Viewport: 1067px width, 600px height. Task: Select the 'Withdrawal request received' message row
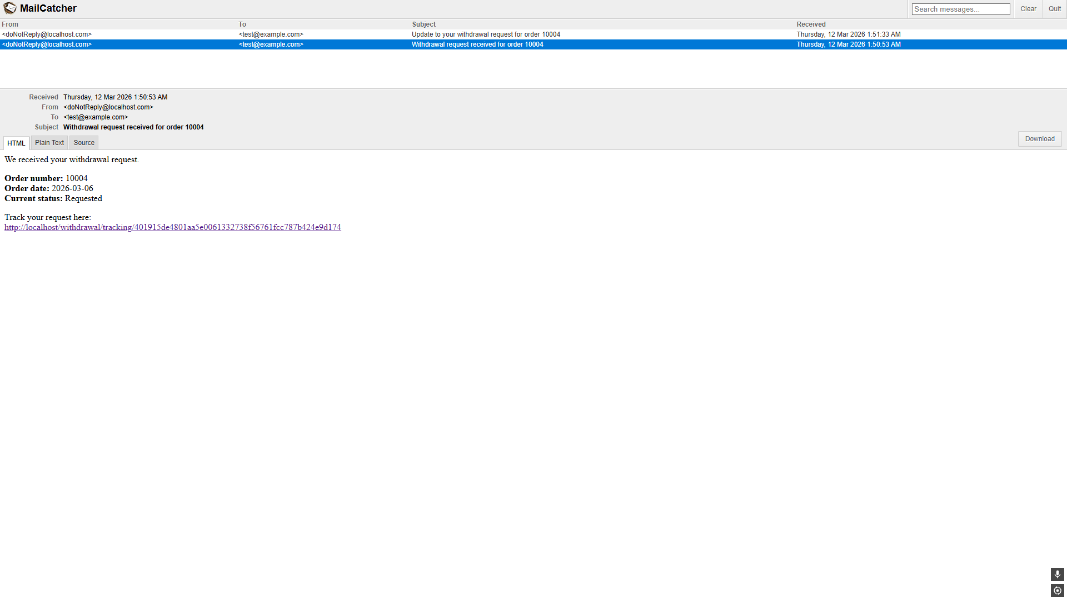coord(477,44)
